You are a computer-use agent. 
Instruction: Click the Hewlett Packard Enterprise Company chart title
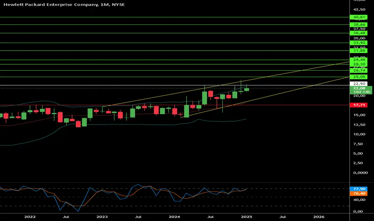tap(64, 4)
